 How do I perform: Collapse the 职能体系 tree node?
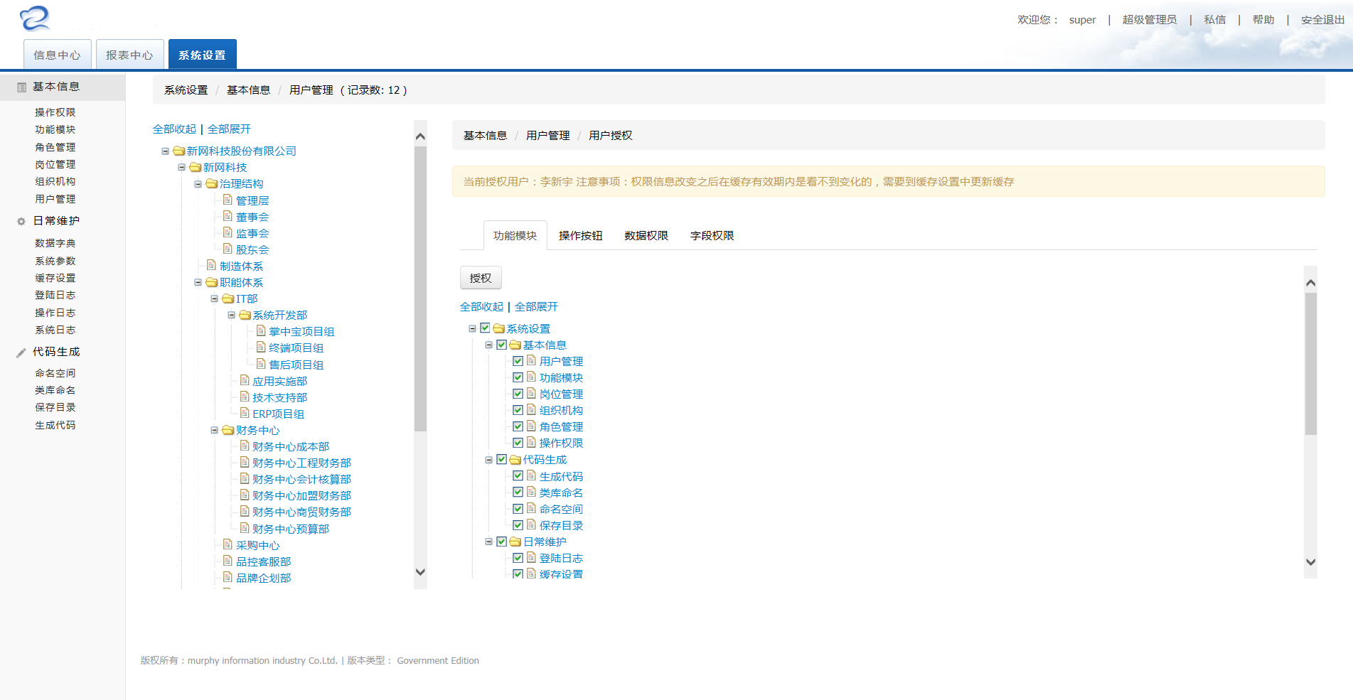pyautogui.click(x=198, y=282)
